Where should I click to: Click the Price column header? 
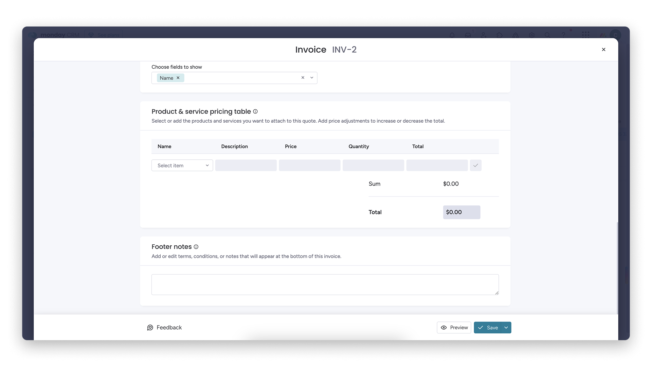(x=291, y=146)
